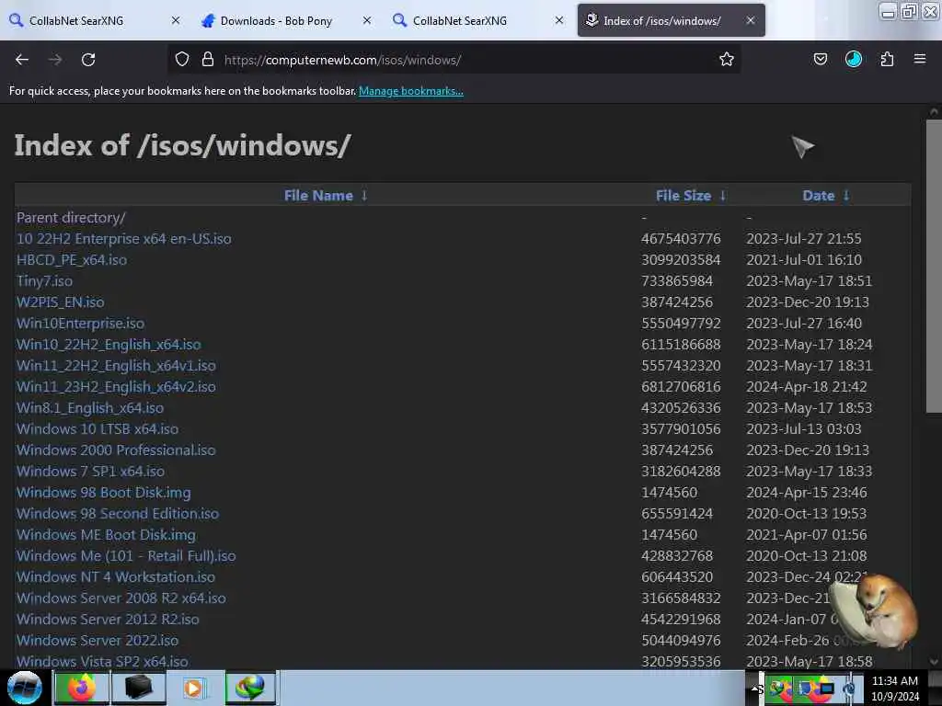942x706 pixels.
Task: View site security padlock info
Action: 208,60
